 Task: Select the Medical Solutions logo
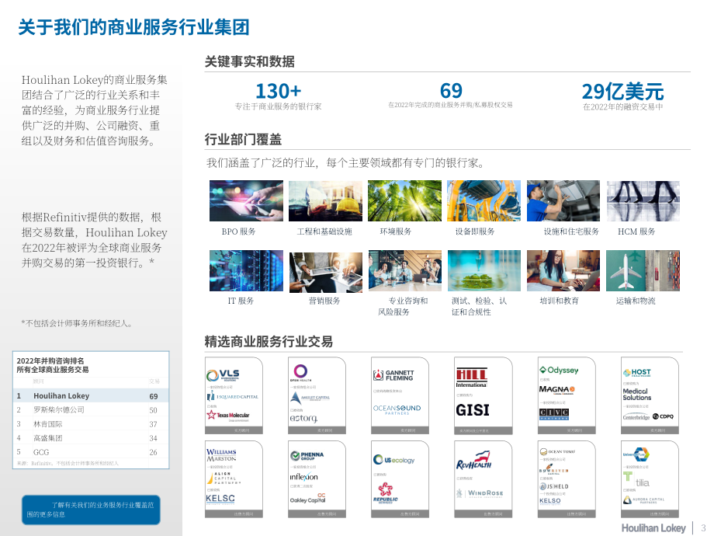[x=636, y=395]
